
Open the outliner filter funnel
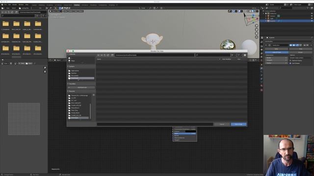coord(308,8)
